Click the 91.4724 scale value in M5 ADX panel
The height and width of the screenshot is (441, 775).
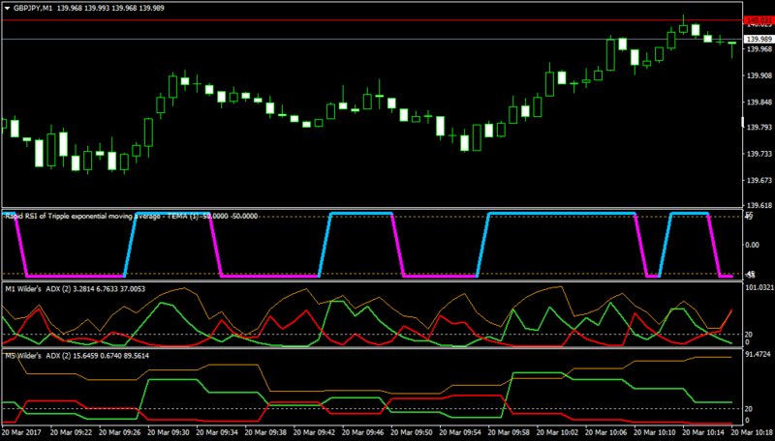click(x=758, y=354)
